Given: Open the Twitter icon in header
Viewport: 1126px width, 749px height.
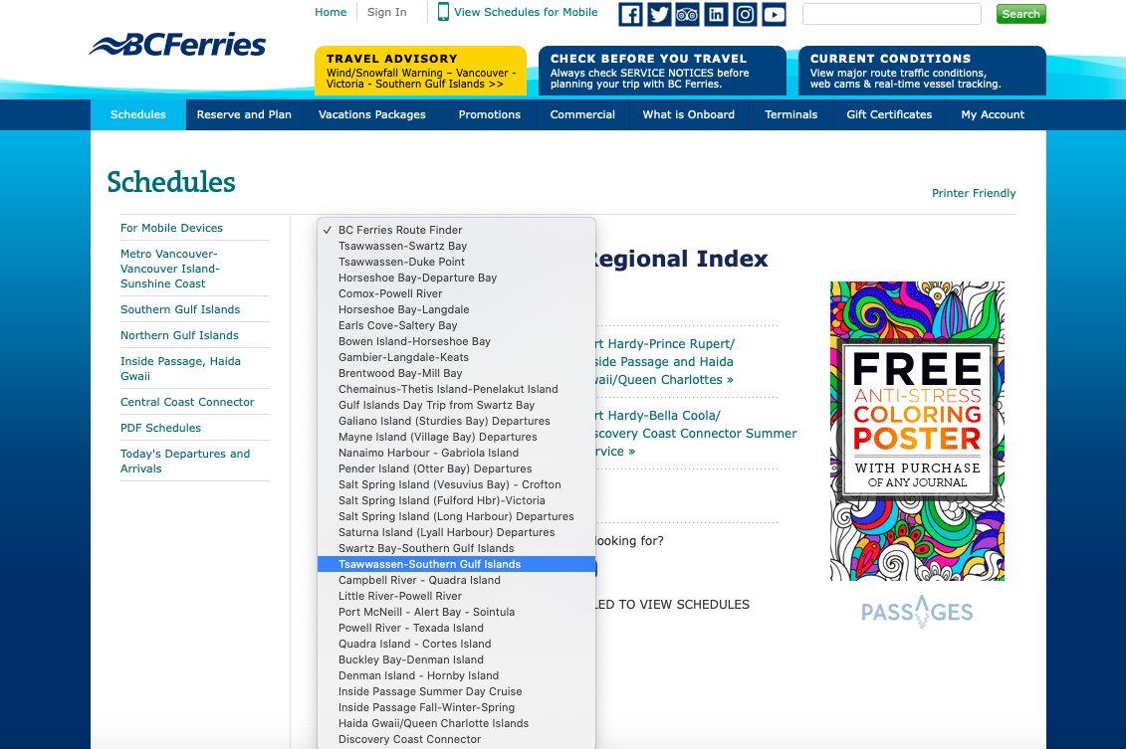Looking at the screenshot, I should (x=659, y=14).
